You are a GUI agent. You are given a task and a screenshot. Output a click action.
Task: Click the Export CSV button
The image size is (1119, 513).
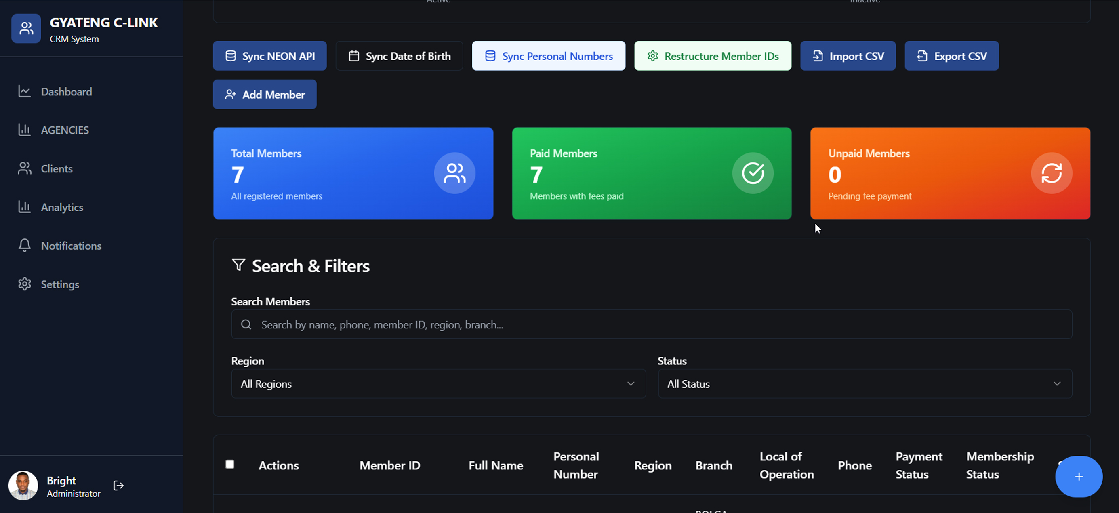pos(951,56)
